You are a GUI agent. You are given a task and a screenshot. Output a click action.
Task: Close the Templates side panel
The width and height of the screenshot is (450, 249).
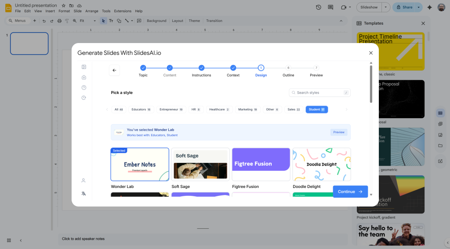[423, 23]
